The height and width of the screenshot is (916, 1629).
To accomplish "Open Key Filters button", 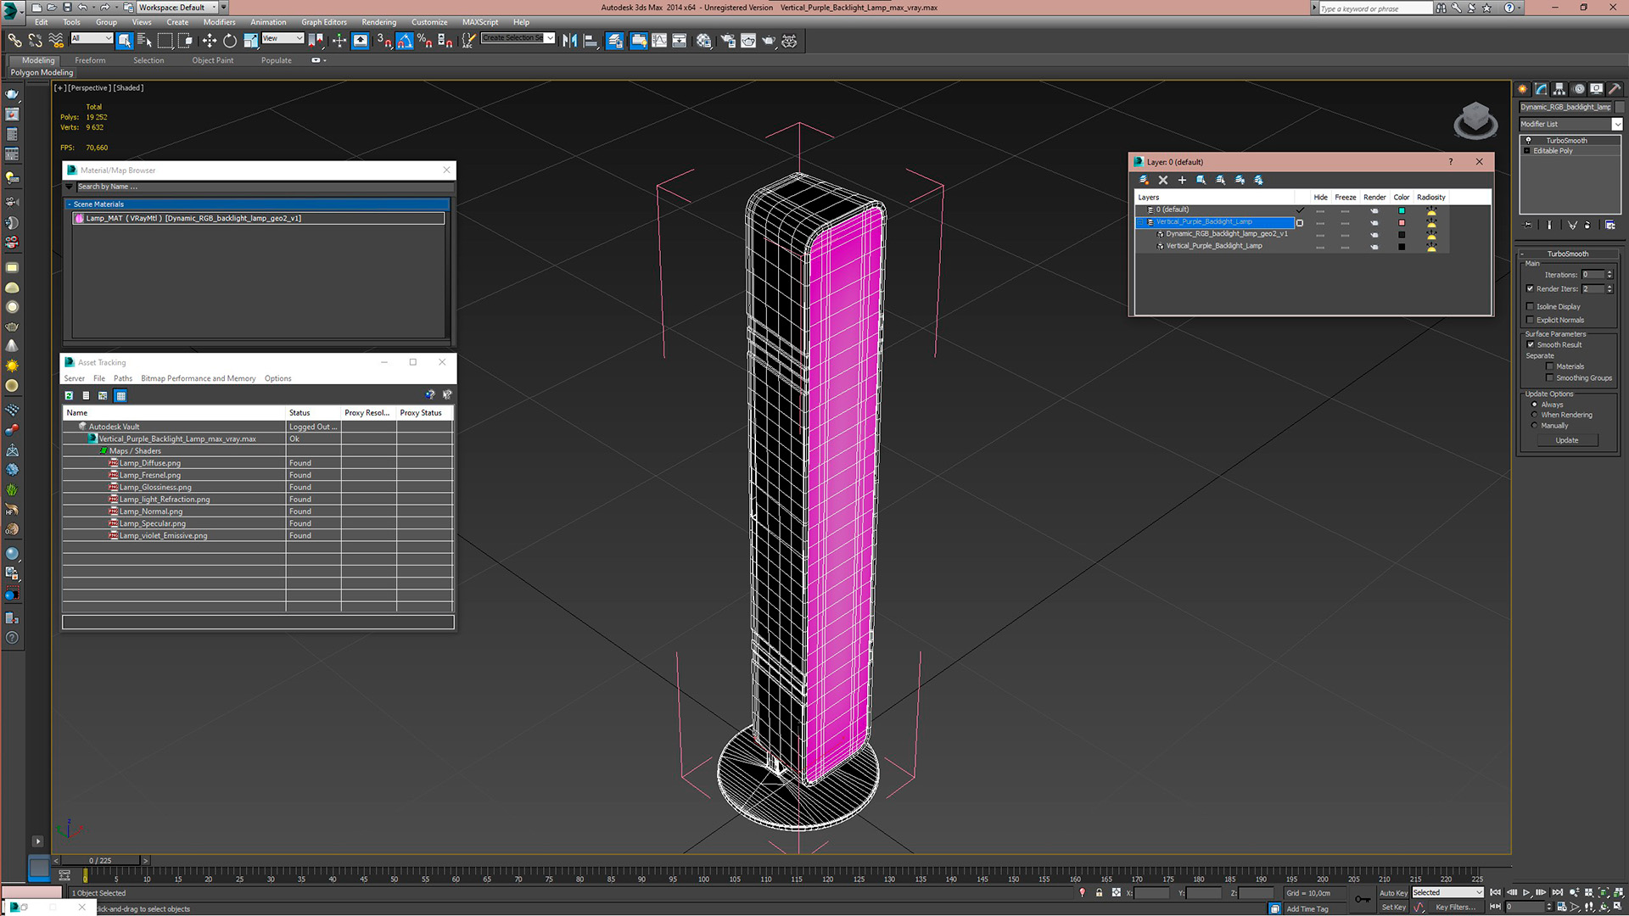I will point(1455,908).
